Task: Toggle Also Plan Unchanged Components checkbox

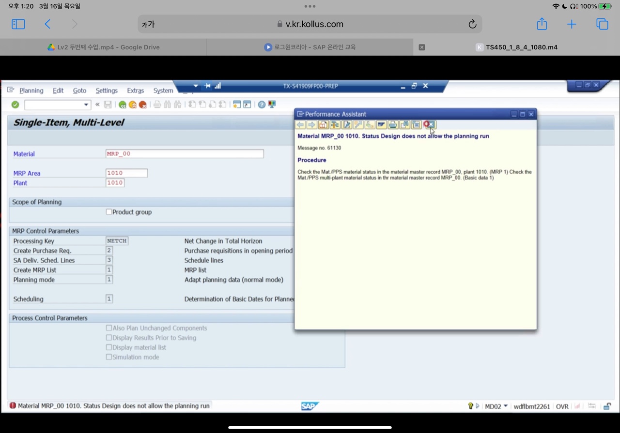Action: [109, 328]
